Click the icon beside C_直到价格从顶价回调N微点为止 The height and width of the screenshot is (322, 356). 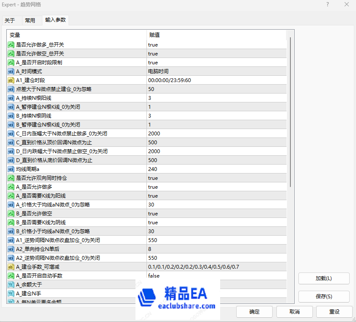pyautogui.click(x=11, y=143)
